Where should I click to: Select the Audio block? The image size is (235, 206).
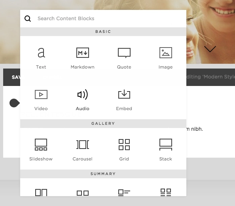(x=83, y=100)
